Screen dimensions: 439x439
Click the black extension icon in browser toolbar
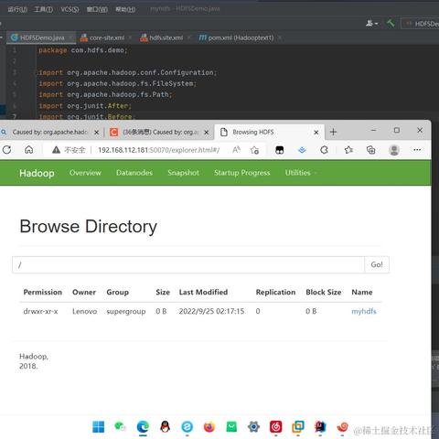[280, 150]
